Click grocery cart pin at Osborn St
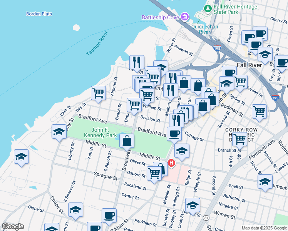Viewport: 288px width, 231px height. [154, 175]
